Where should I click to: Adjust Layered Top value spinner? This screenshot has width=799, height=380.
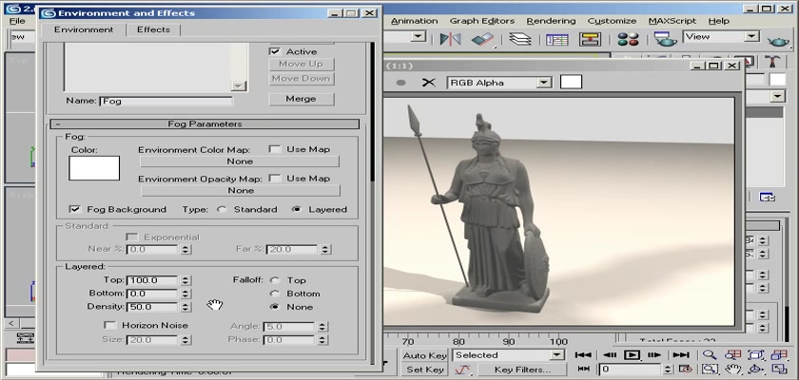coord(185,280)
